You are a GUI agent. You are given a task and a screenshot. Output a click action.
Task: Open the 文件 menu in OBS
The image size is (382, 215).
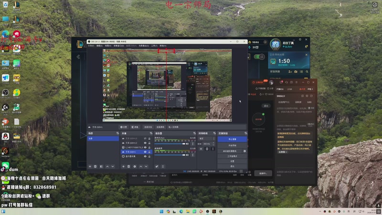pos(91,46)
